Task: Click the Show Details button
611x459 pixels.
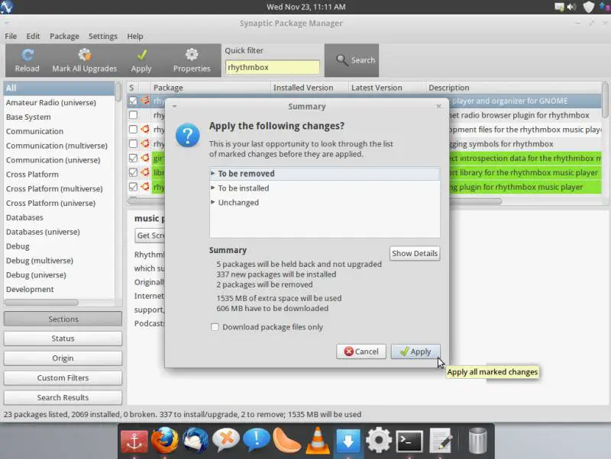Action: coord(415,253)
